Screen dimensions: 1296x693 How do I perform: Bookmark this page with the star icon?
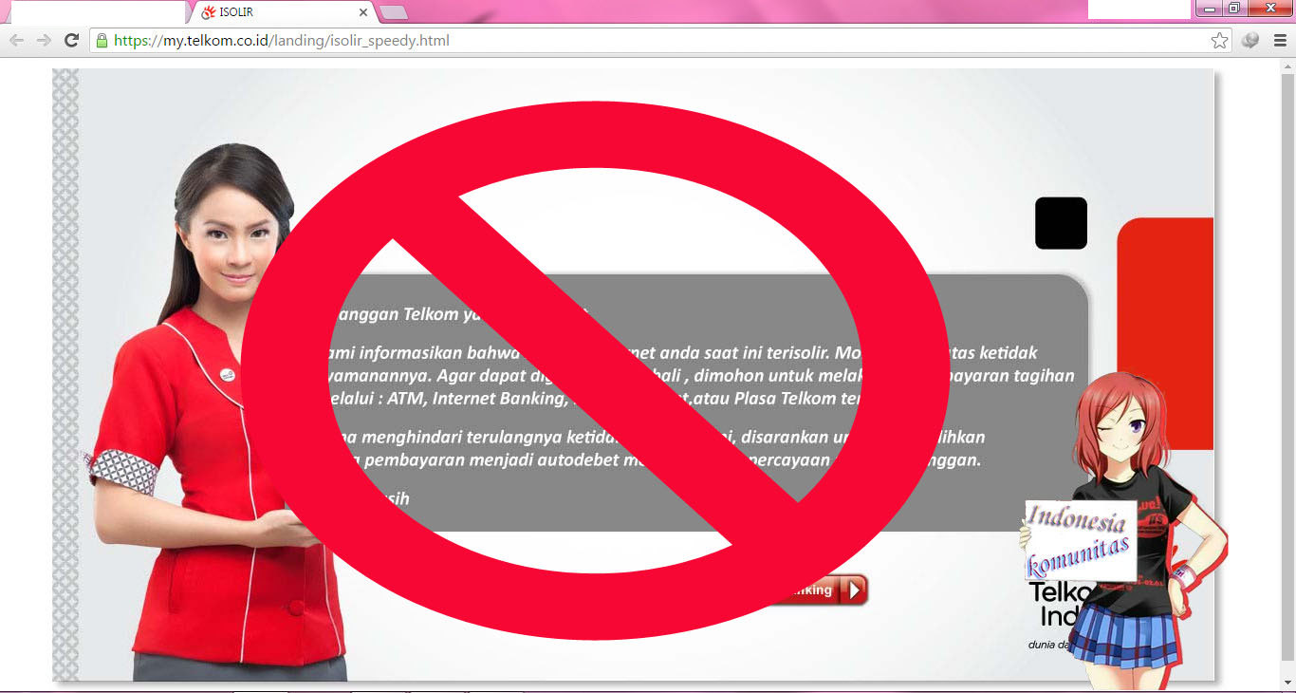pyautogui.click(x=1219, y=41)
